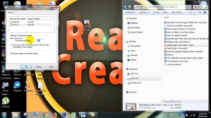Select the General tab
The height and width of the screenshot is (118, 211).
click(11, 13)
